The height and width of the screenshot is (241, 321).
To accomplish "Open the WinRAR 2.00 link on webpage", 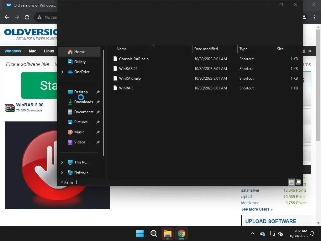I will coord(30,105).
